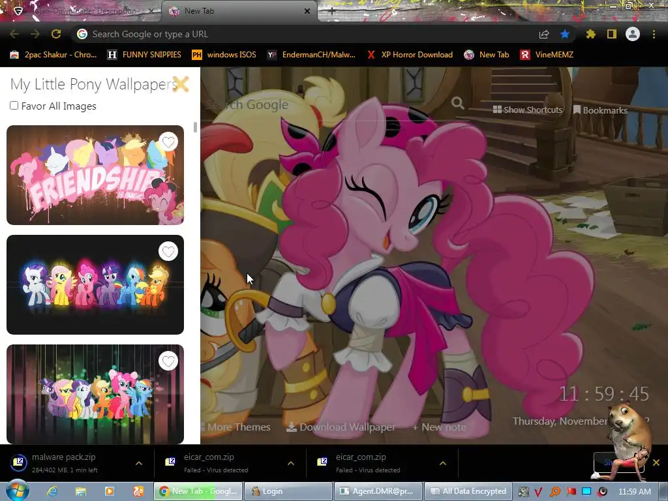Open the Windows Start orb
The image size is (668, 501).
pyautogui.click(x=17, y=491)
